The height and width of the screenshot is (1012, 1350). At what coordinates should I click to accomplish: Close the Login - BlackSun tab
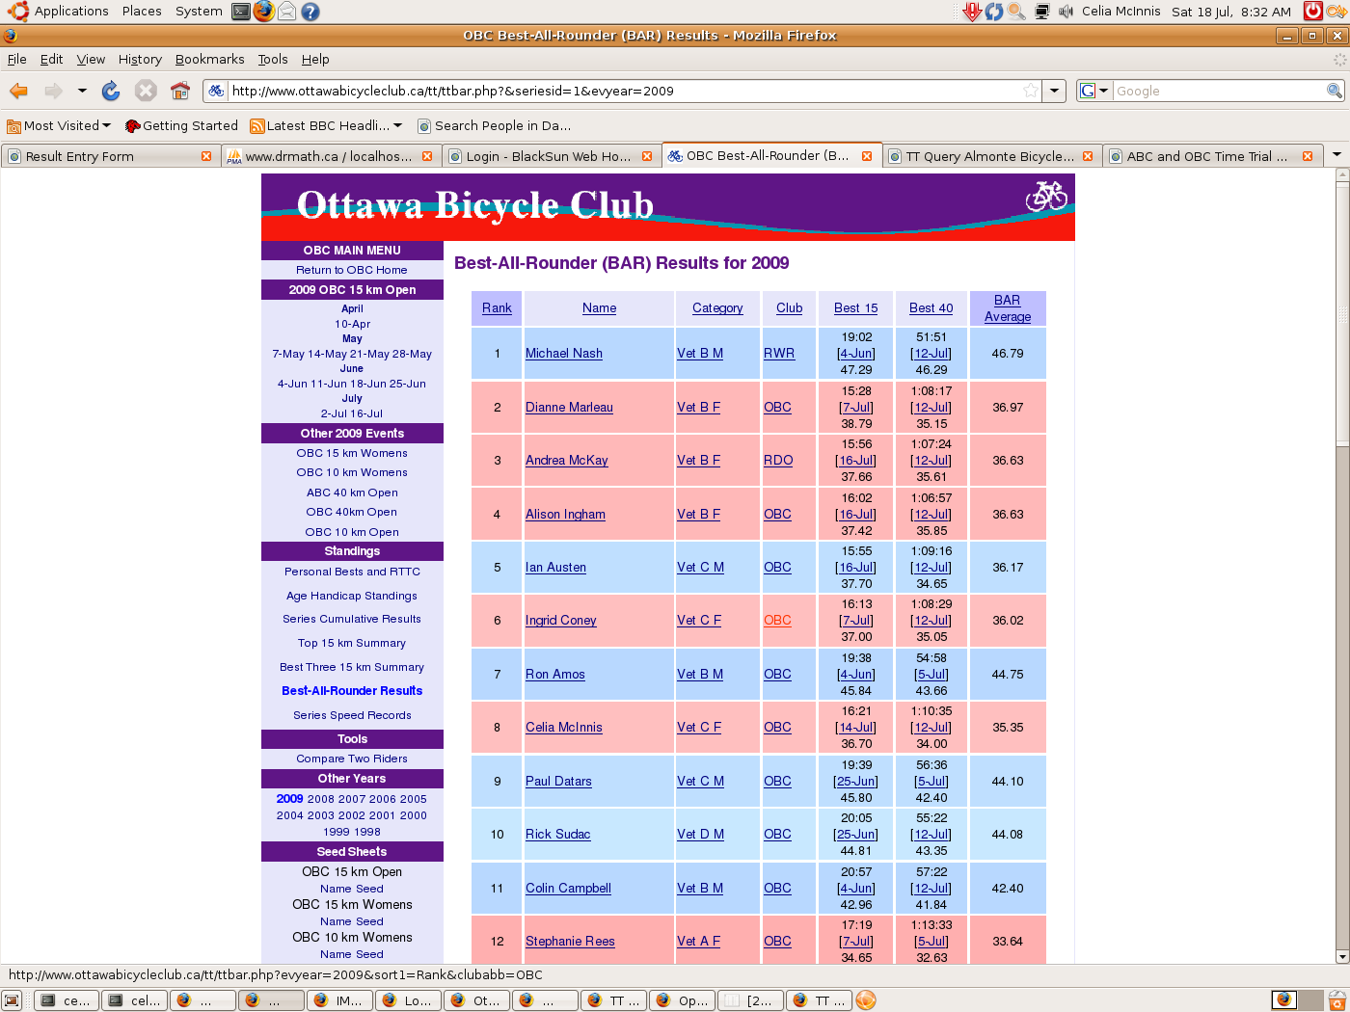(647, 156)
